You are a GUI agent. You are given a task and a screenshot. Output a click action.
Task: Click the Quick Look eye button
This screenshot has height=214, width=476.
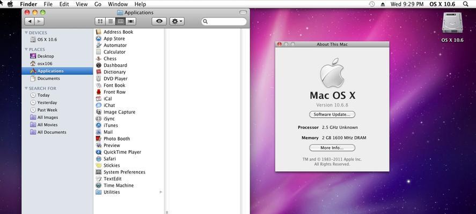(159, 21)
